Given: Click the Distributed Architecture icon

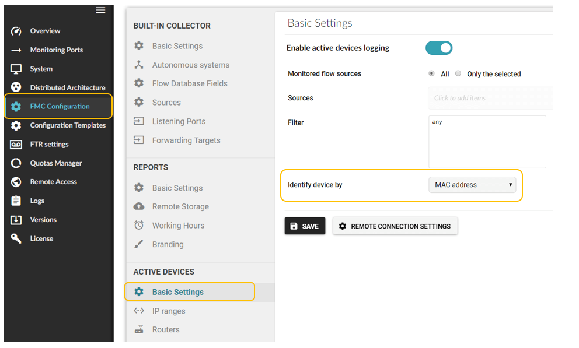Looking at the screenshot, I should 16,87.
